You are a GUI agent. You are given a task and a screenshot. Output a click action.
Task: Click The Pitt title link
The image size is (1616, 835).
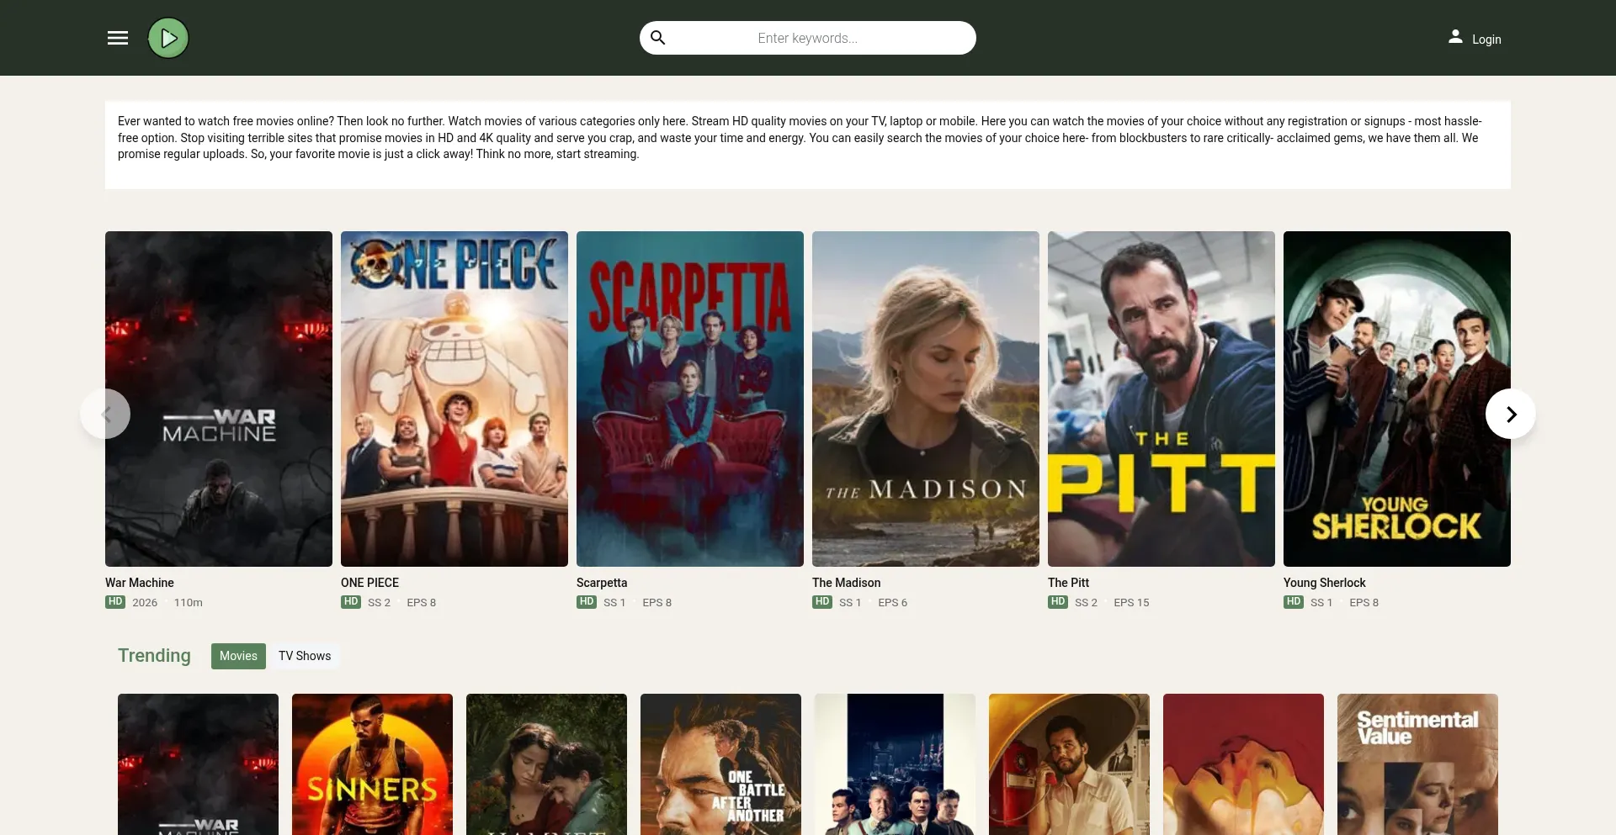1068,583
